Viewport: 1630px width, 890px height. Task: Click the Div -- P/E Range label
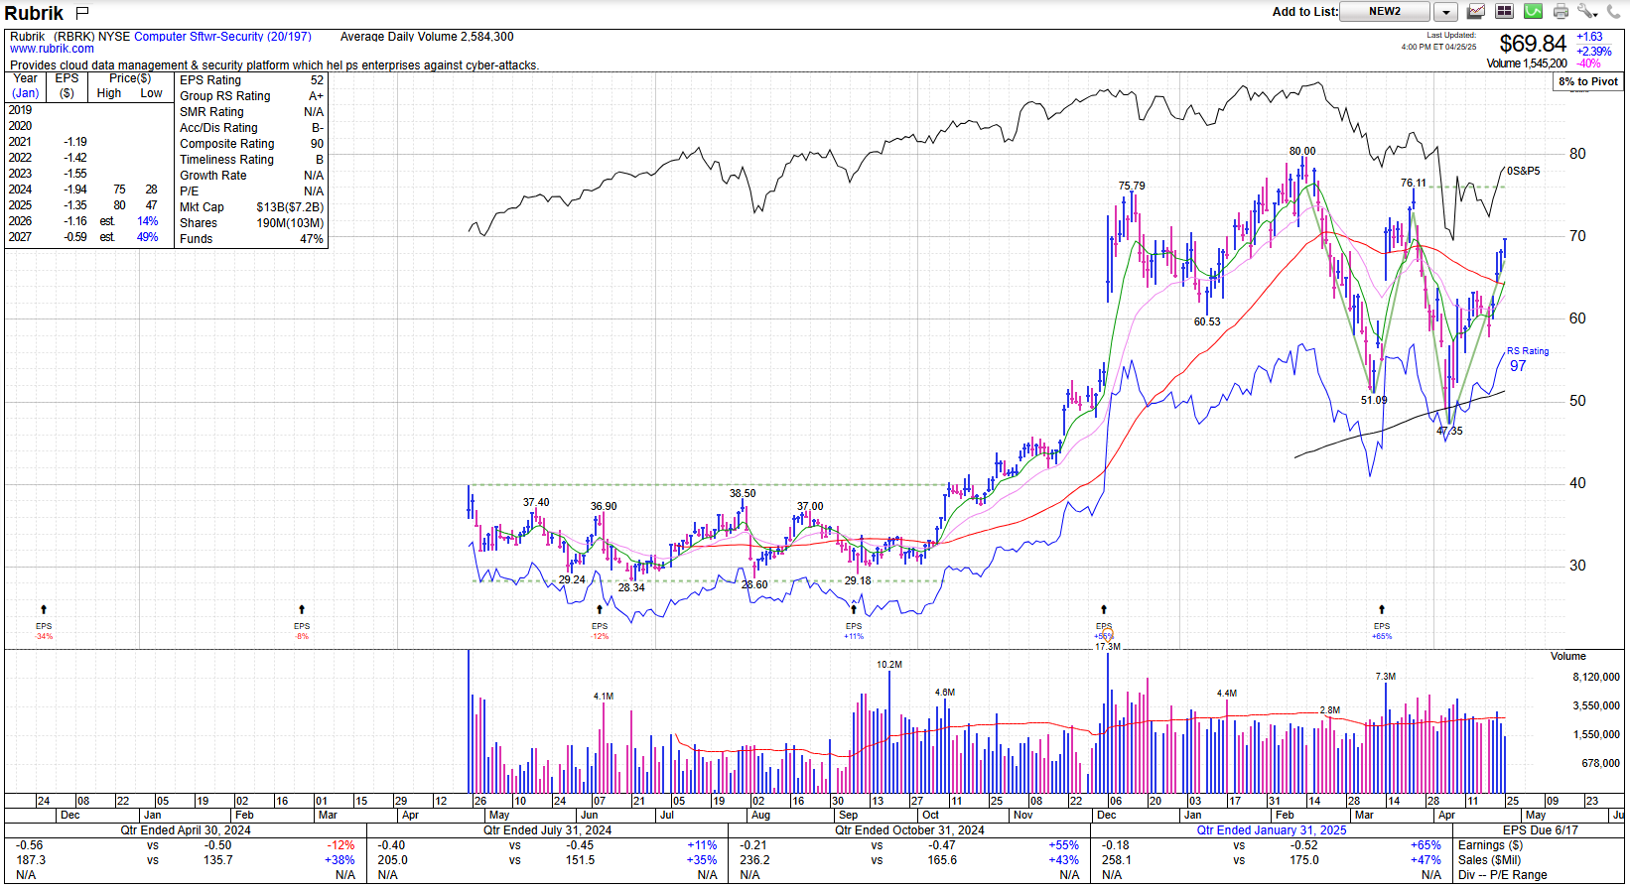tap(1503, 875)
